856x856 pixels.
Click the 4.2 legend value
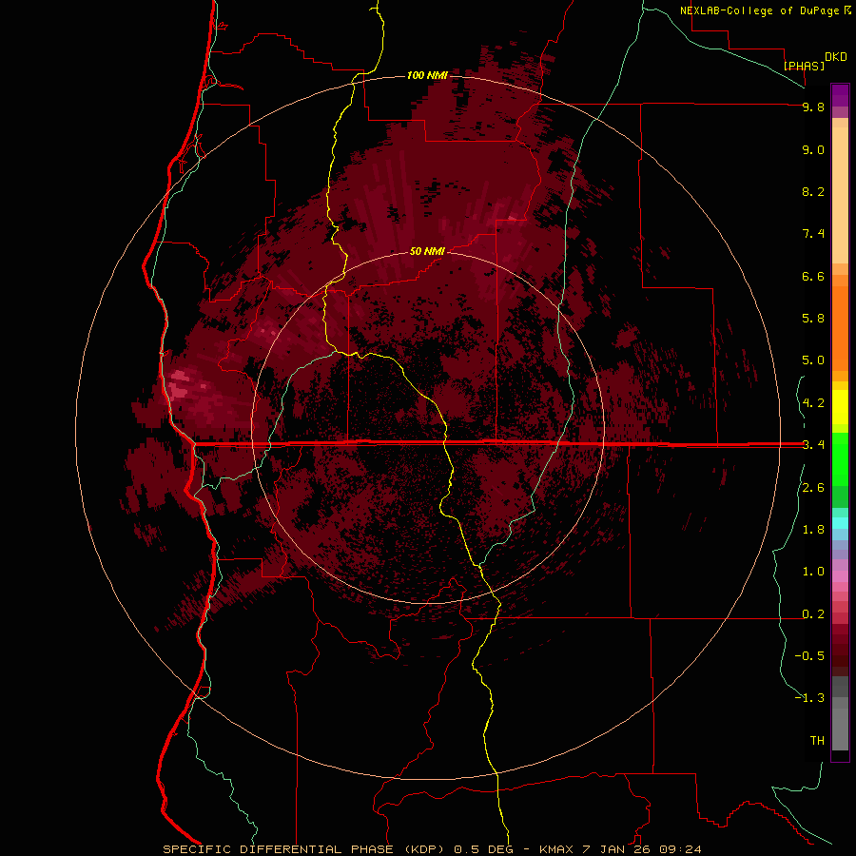pyautogui.click(x=813, y=403)
